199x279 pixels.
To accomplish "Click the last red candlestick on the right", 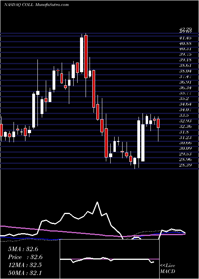I will click(158, 123).
